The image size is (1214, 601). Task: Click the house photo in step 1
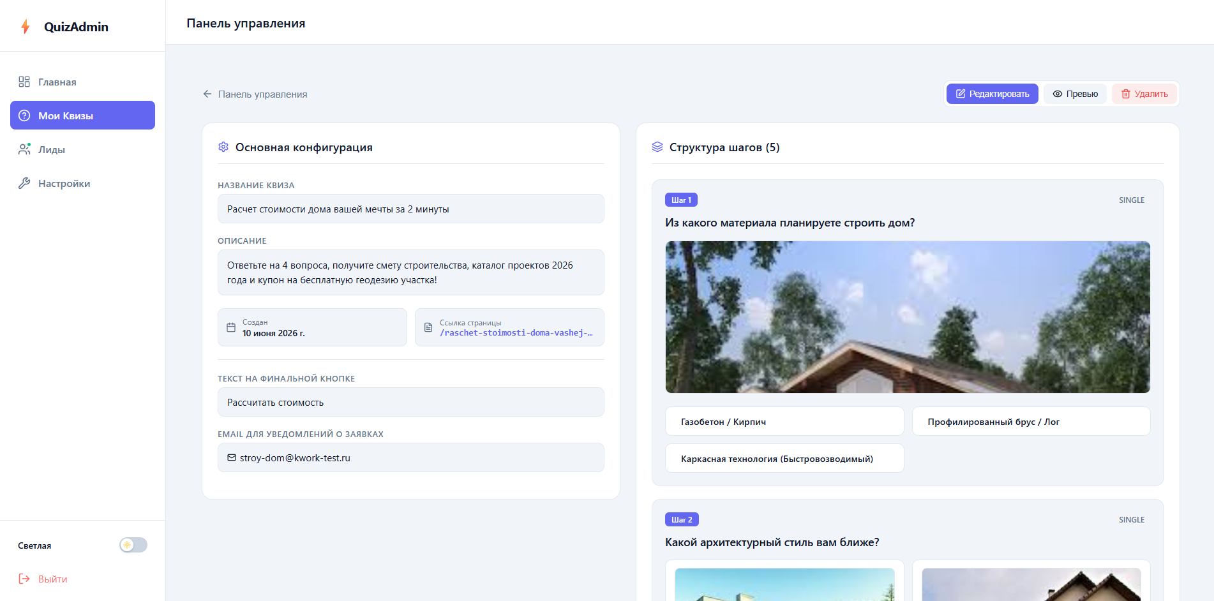pyautogui.click(x=908, y=317)
